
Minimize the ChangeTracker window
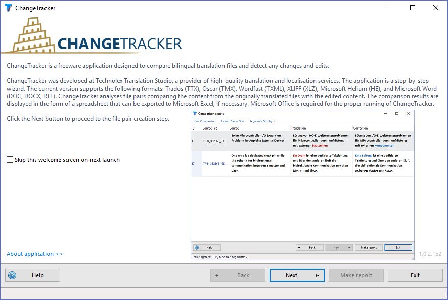[390, 8]
